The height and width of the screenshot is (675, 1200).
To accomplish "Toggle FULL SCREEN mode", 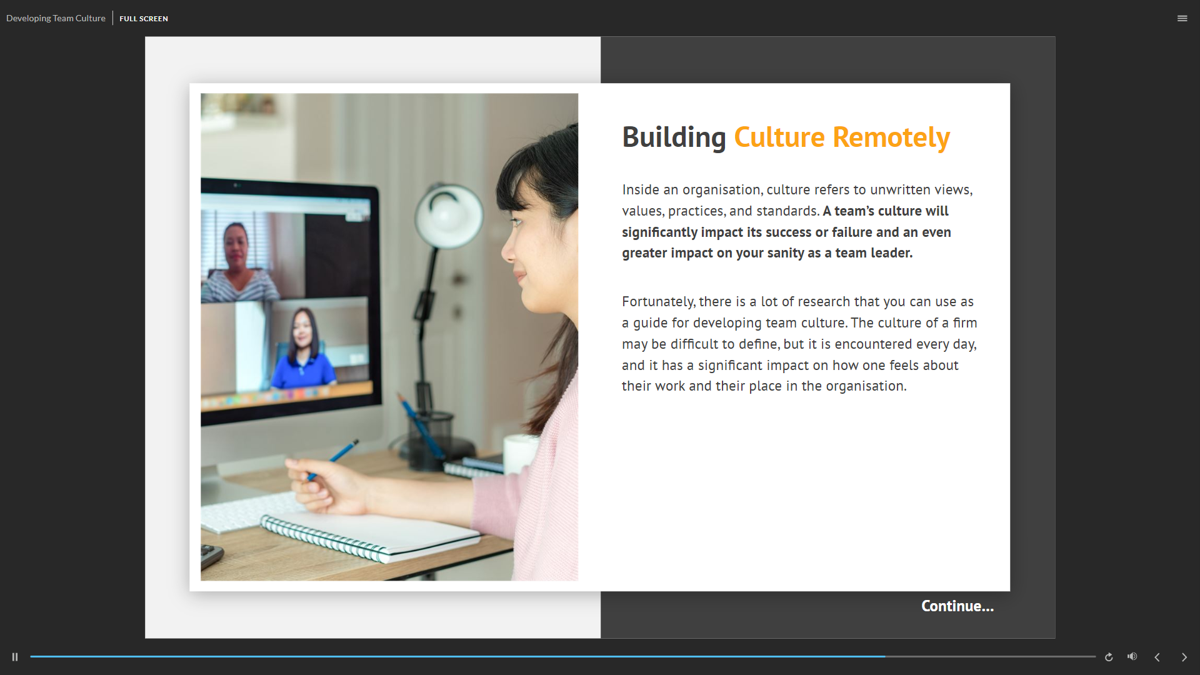I will point(144,19).
